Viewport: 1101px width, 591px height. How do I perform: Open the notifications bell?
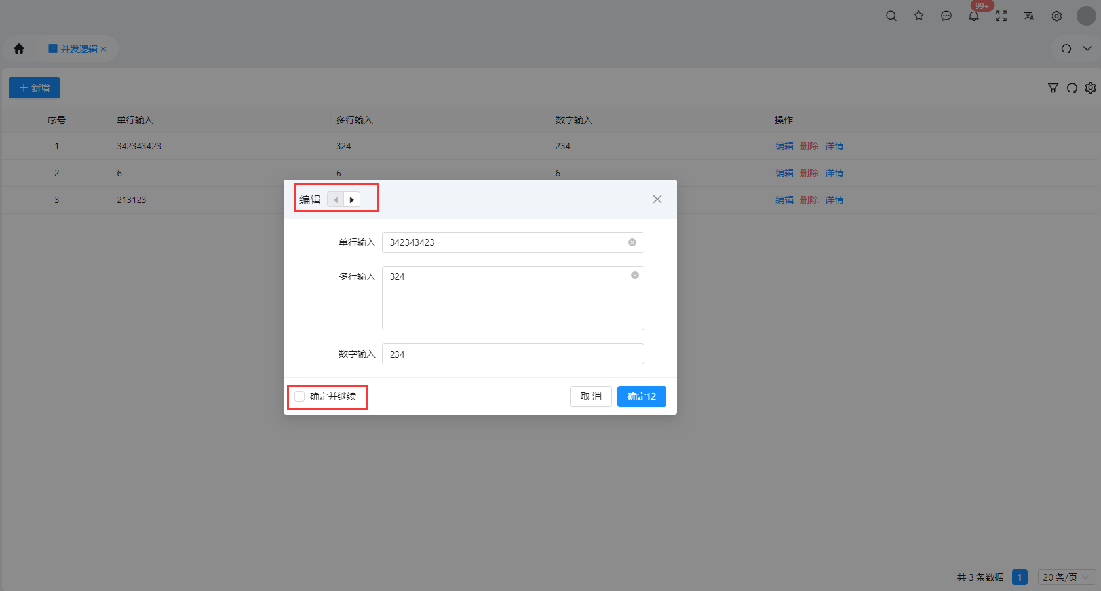[x=974, y=16]
